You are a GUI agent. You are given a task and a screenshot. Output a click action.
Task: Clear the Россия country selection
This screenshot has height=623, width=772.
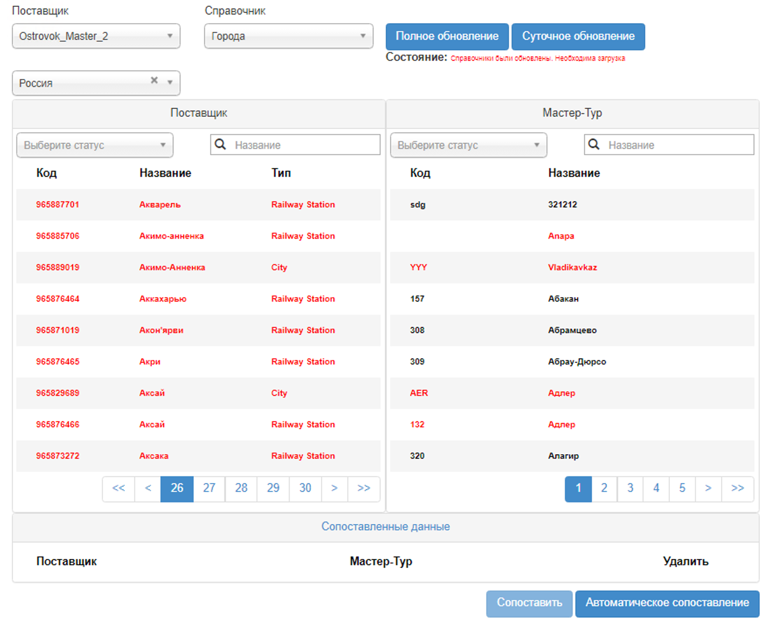pyautogui.click(x=154, y=80)
